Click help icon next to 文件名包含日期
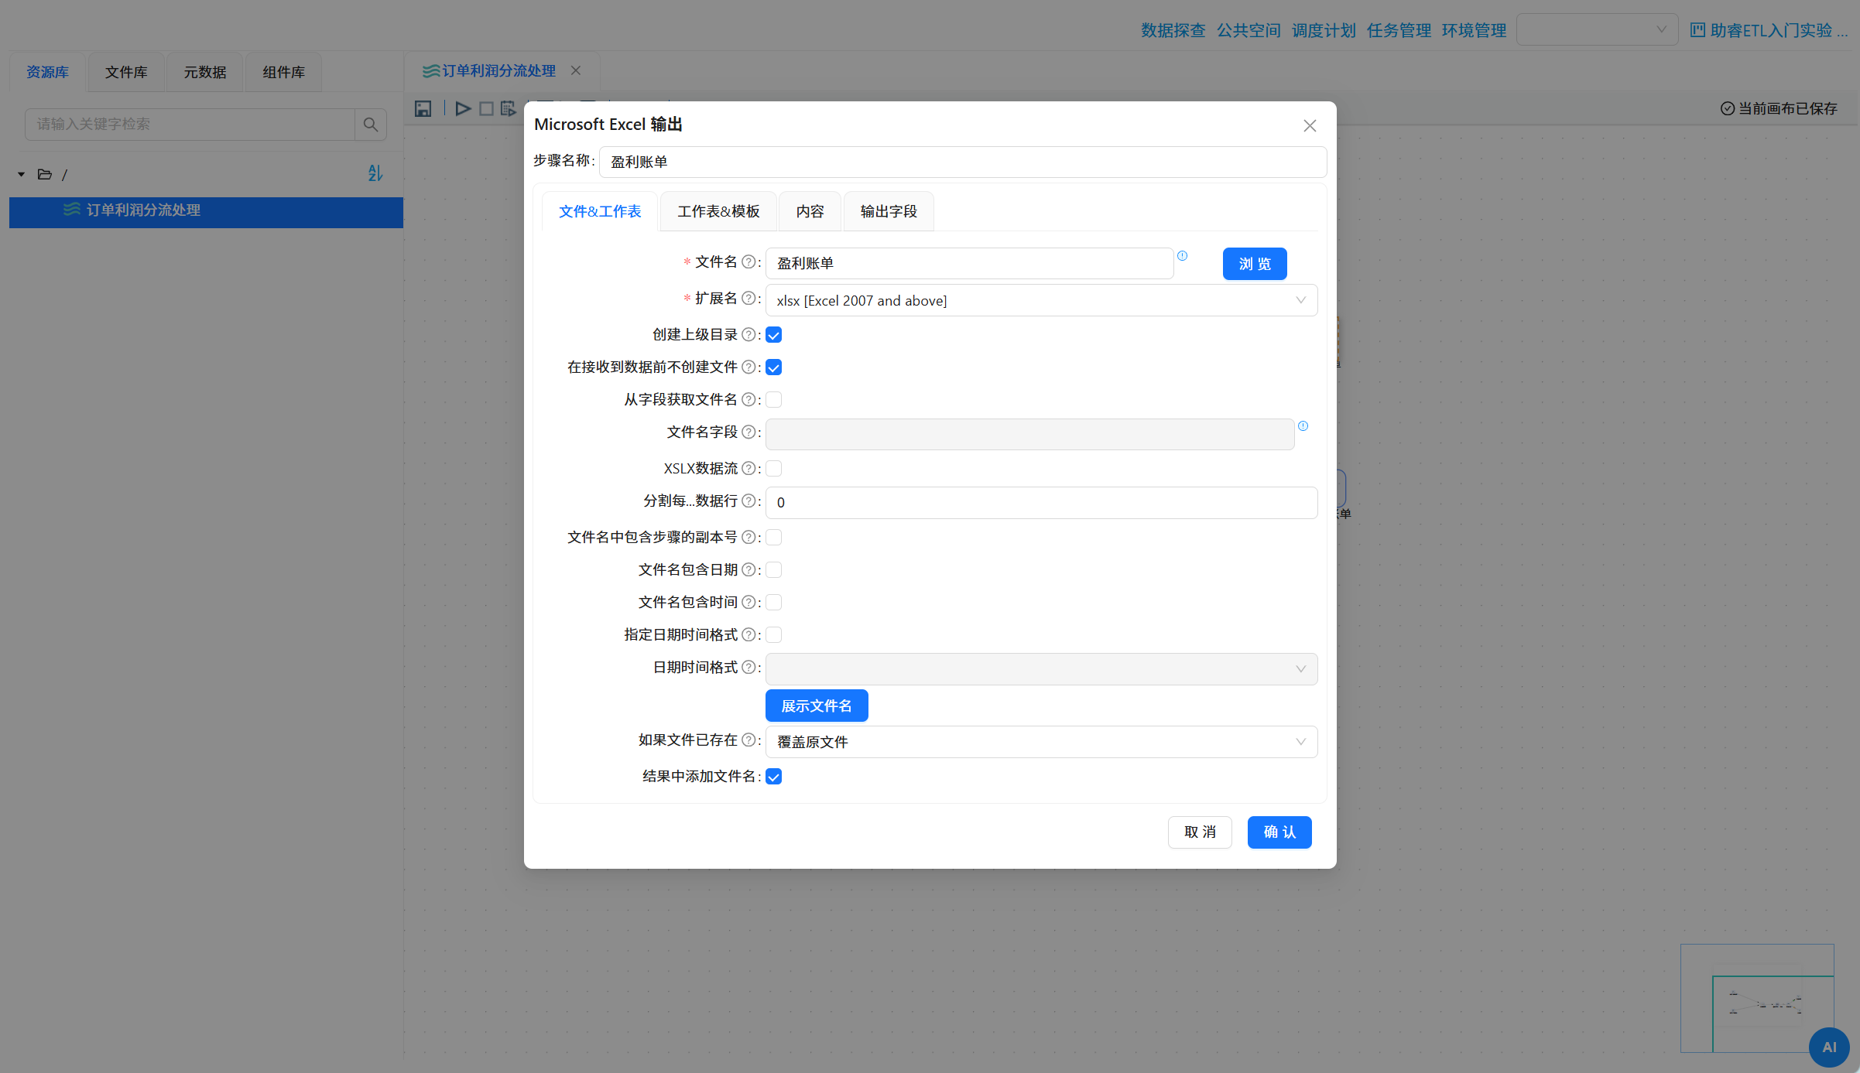 click(748, 570)
